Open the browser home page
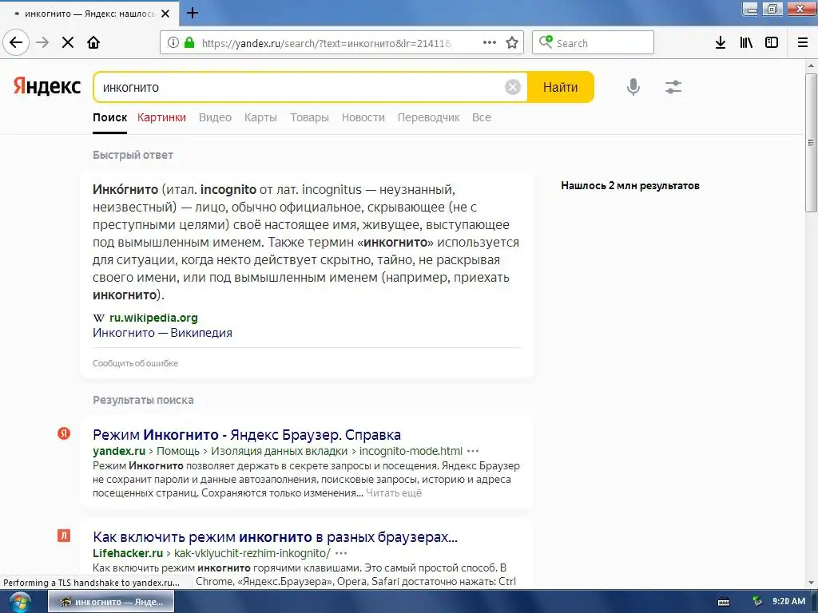818x613 pixels. [x=93, y=42]
